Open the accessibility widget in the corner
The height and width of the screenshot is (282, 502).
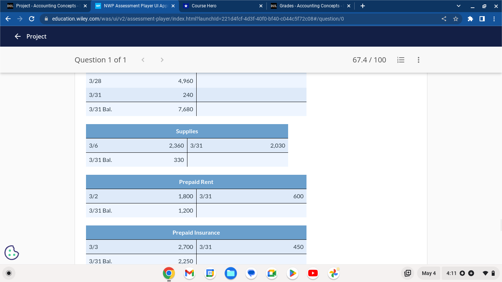(11, 252)
